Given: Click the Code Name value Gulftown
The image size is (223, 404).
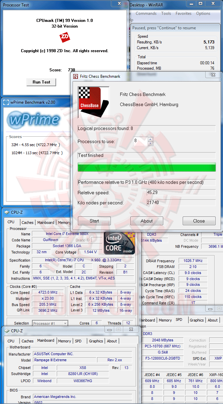Looking at the screenshot, I should coord(51,240).
